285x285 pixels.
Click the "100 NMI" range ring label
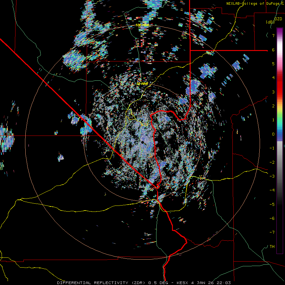tap(142, 25)
